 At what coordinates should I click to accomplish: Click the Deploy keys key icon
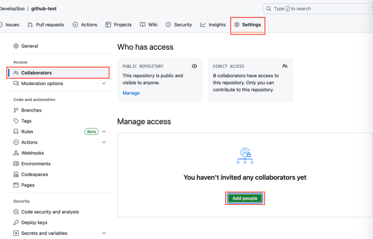click(16, 223)
